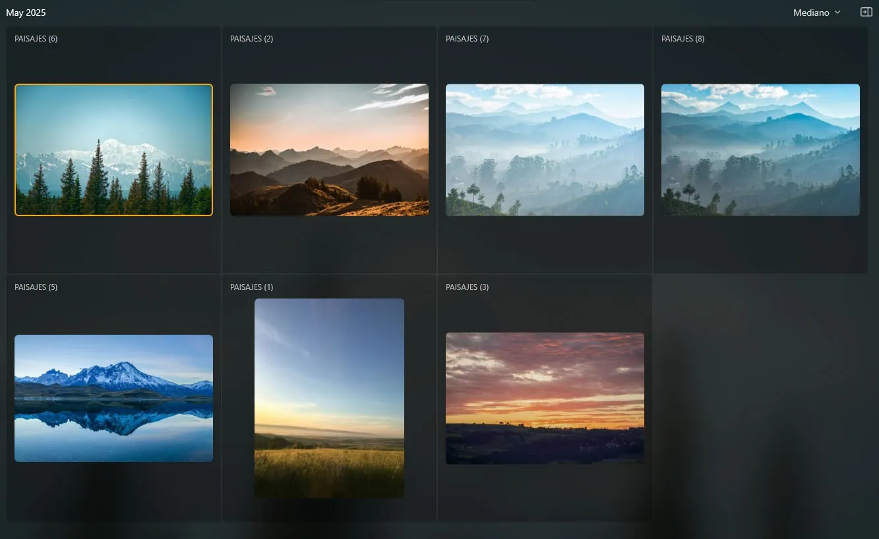
Task: Click the PAISAJES (8) file label
Action: (x=683, y=39)
